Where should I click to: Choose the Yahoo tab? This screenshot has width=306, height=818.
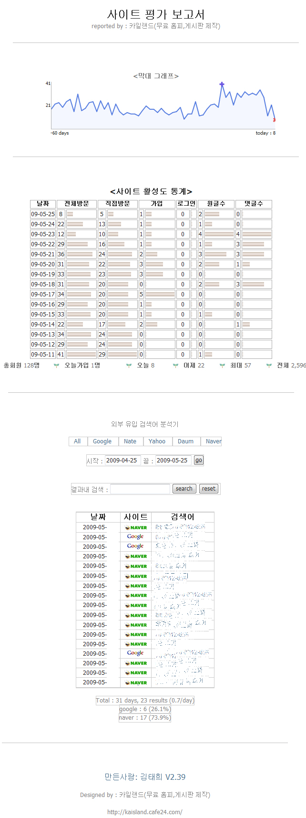point(157,441)
